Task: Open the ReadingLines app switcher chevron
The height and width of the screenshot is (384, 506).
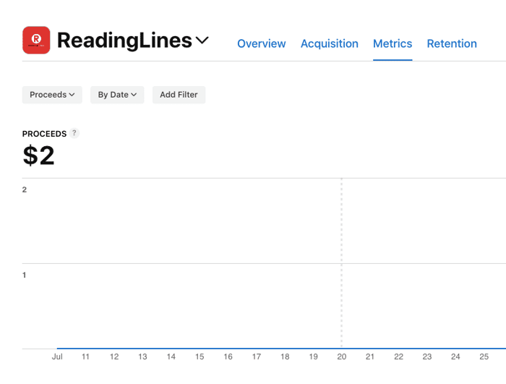Action: [202, 40]
